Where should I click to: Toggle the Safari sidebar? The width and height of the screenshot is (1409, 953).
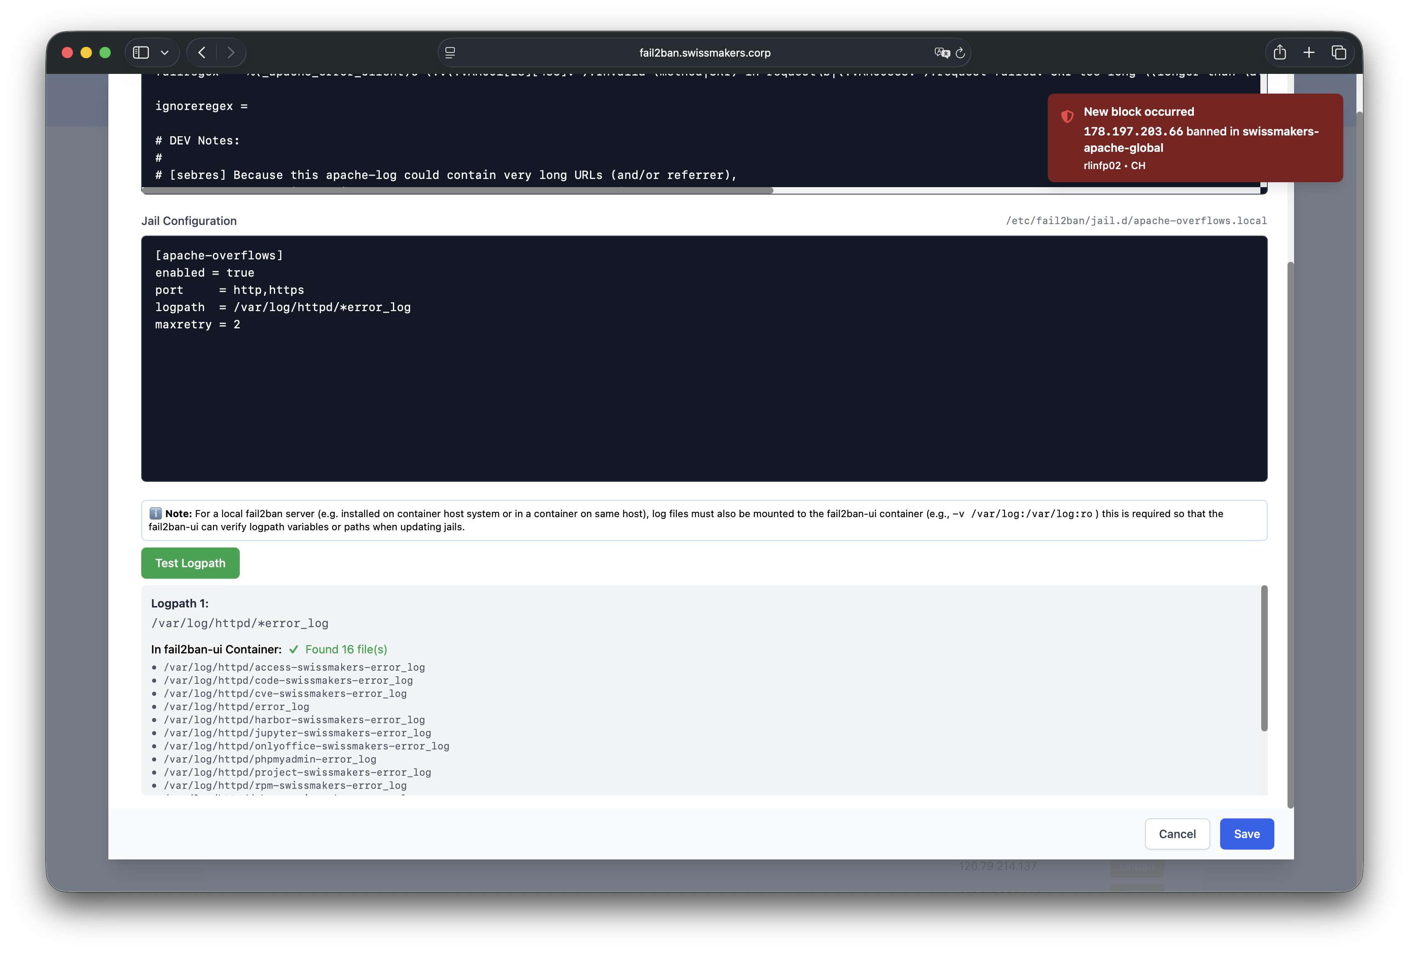pos(140,52)
